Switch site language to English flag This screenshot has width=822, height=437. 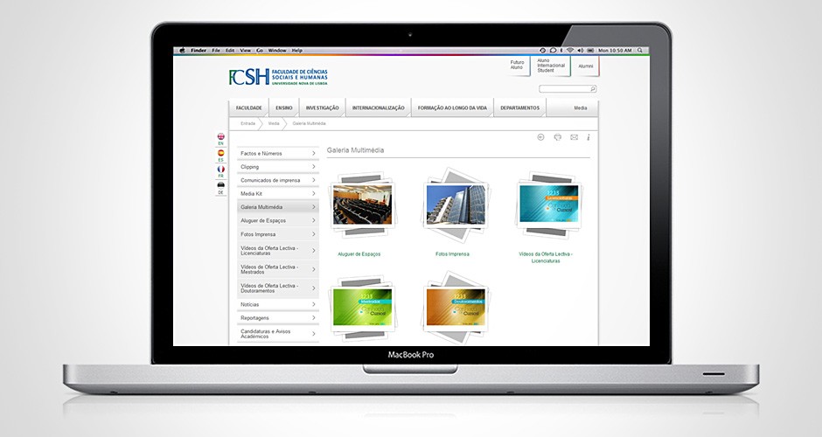click(x=220, y=136)
